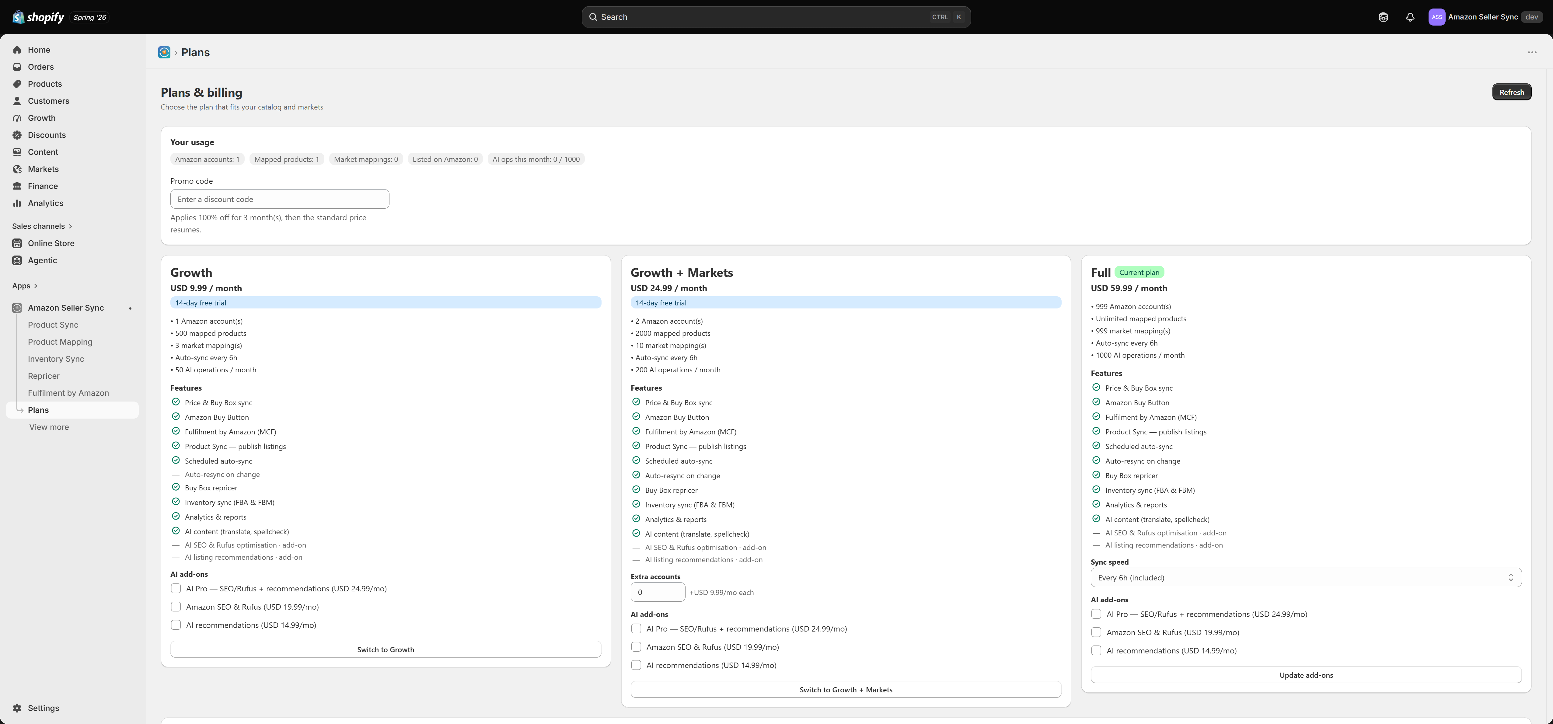This screenshot has height=724, width=1553.
Task: Click the ASS account avatar
Action: click(x=1437, y=17)
